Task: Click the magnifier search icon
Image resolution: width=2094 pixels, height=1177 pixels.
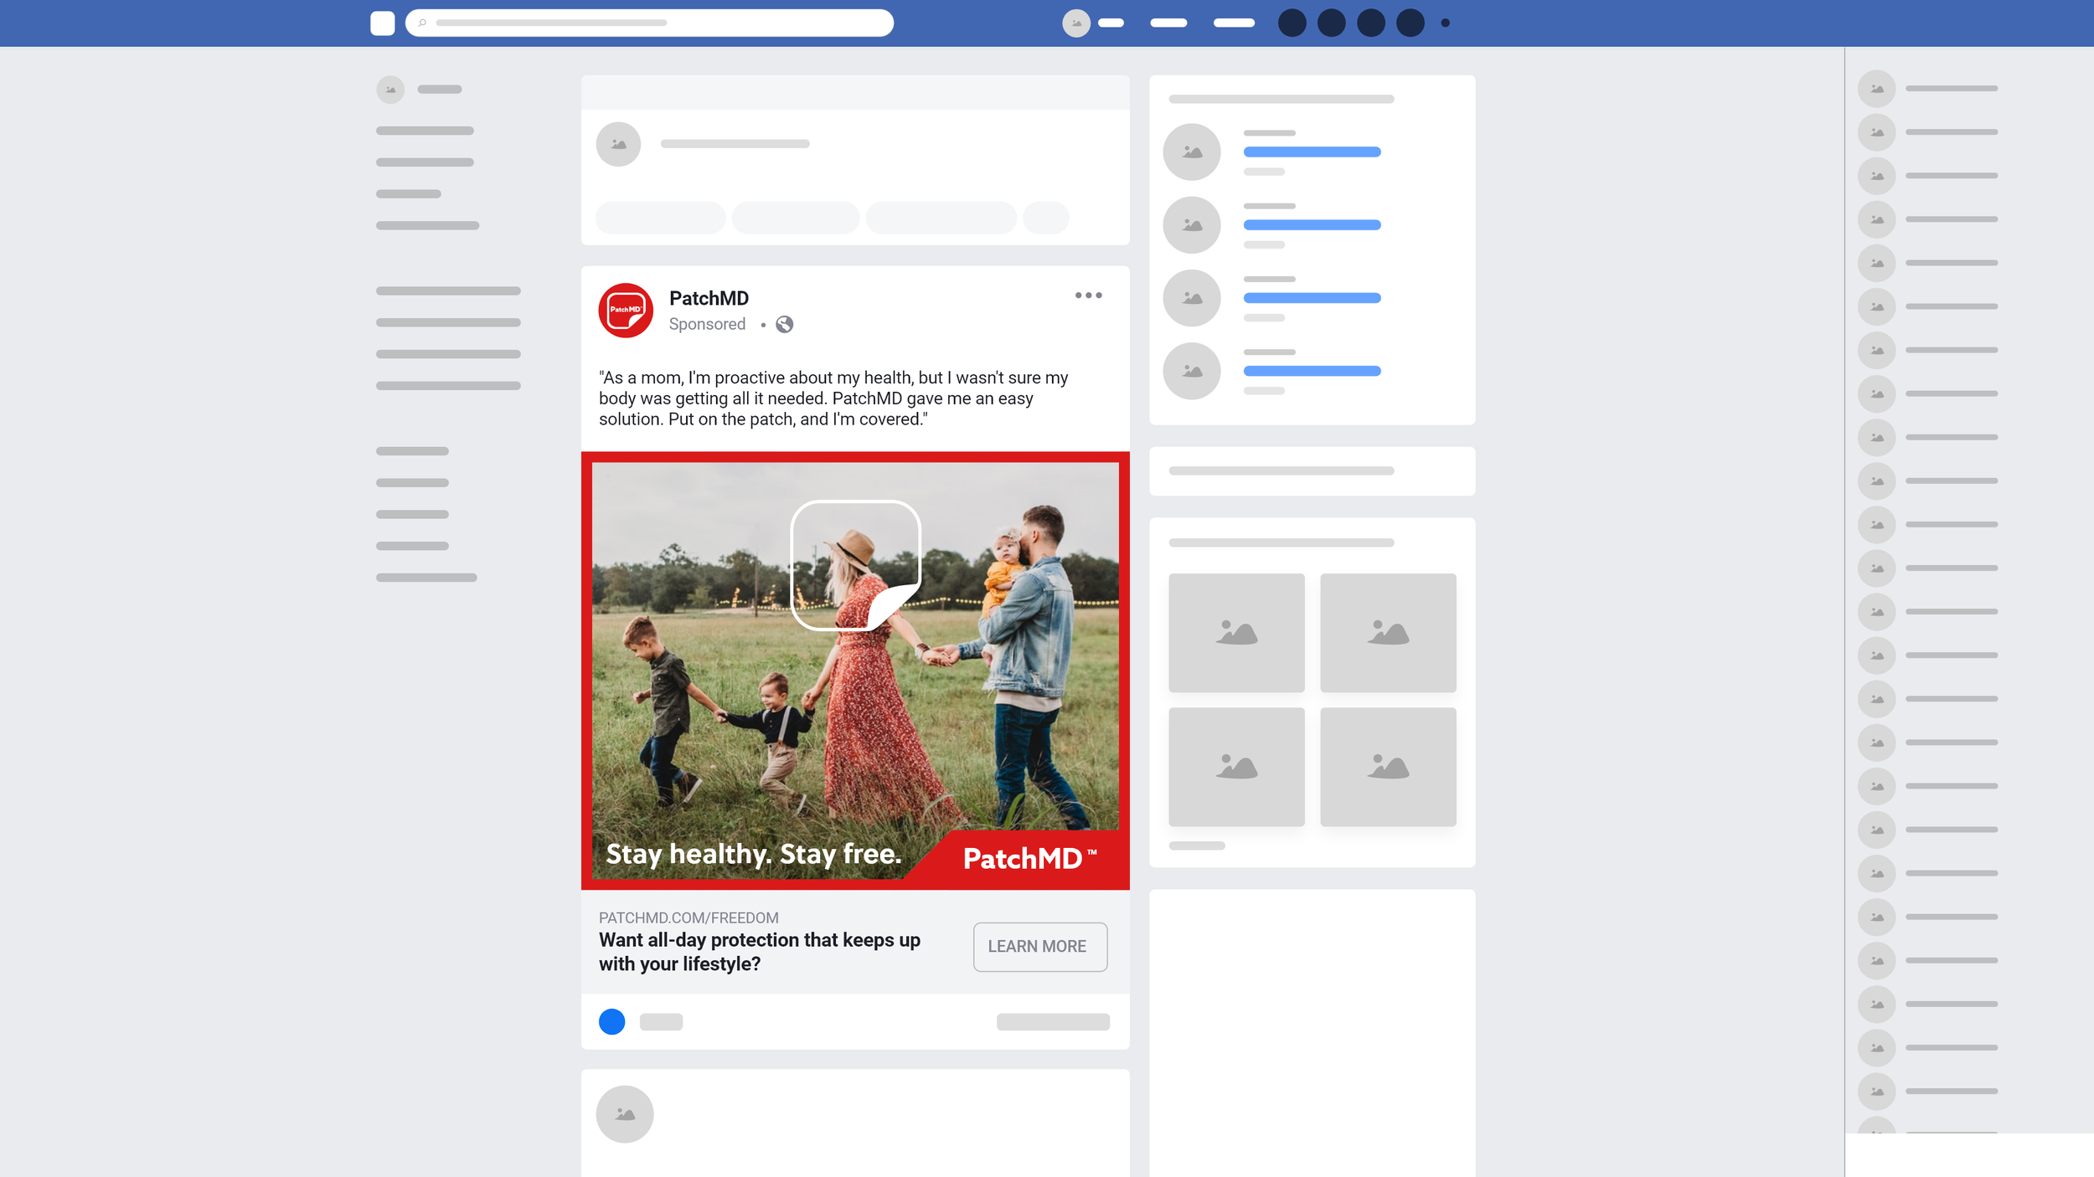Action: 422,23
